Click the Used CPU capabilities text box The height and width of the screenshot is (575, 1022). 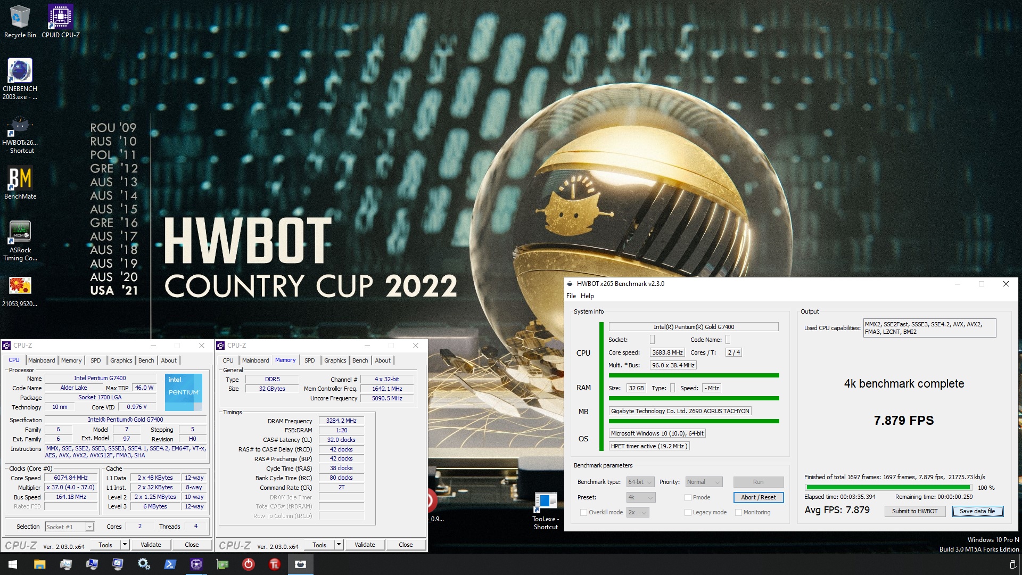point(929,328)
